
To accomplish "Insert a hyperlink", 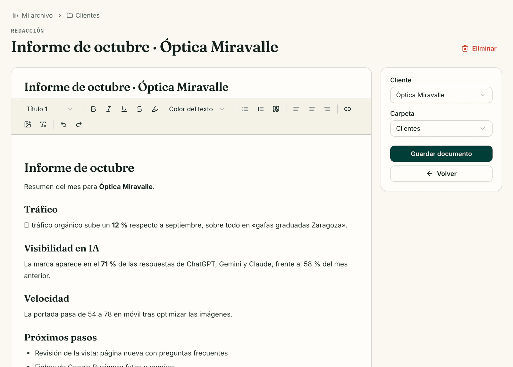I will tap(348, 109).
